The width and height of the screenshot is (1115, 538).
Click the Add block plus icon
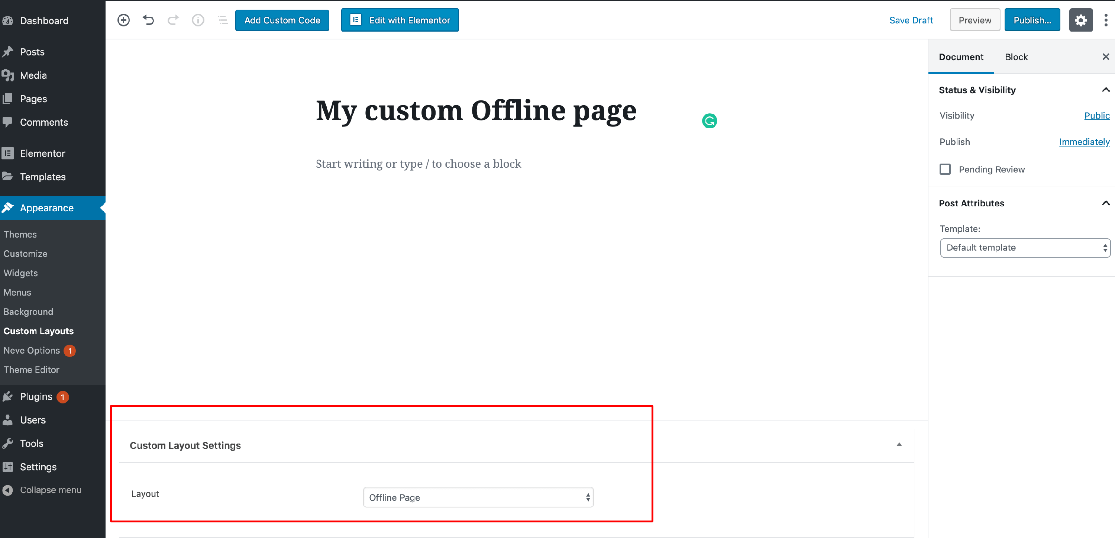(x=123, y=20)
